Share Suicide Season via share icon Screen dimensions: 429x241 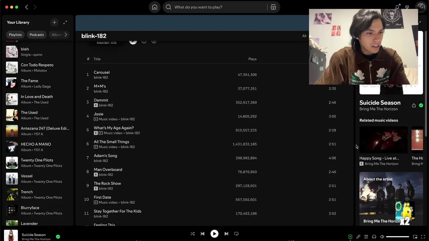[414, 105]
